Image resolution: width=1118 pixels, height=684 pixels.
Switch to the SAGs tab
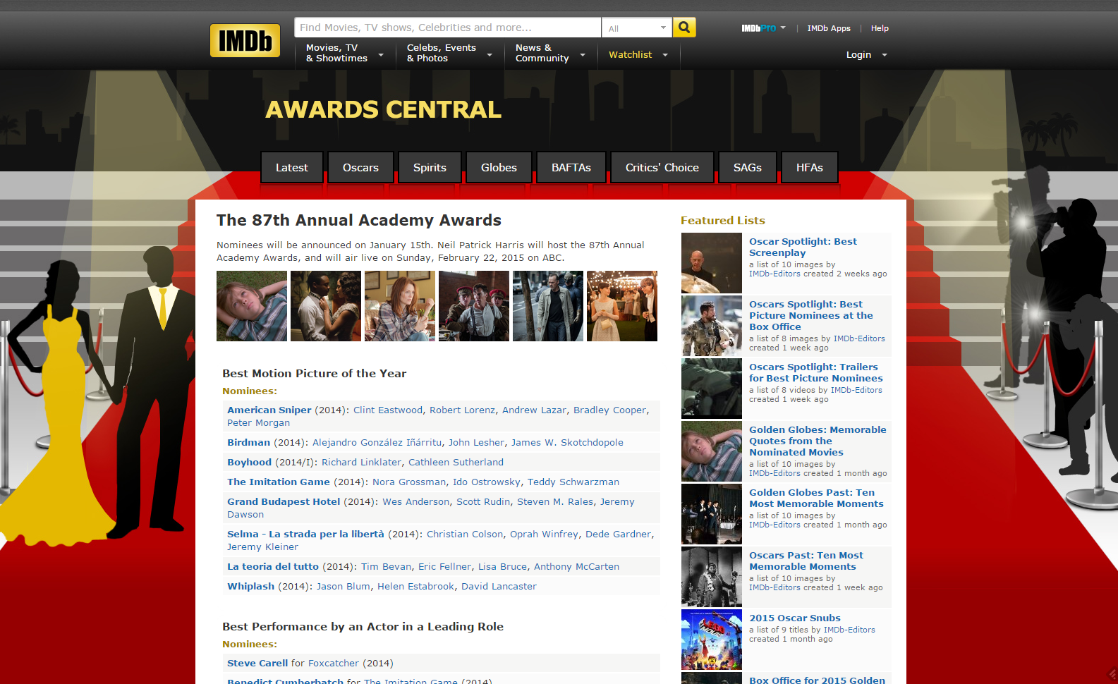click(748, 168)
